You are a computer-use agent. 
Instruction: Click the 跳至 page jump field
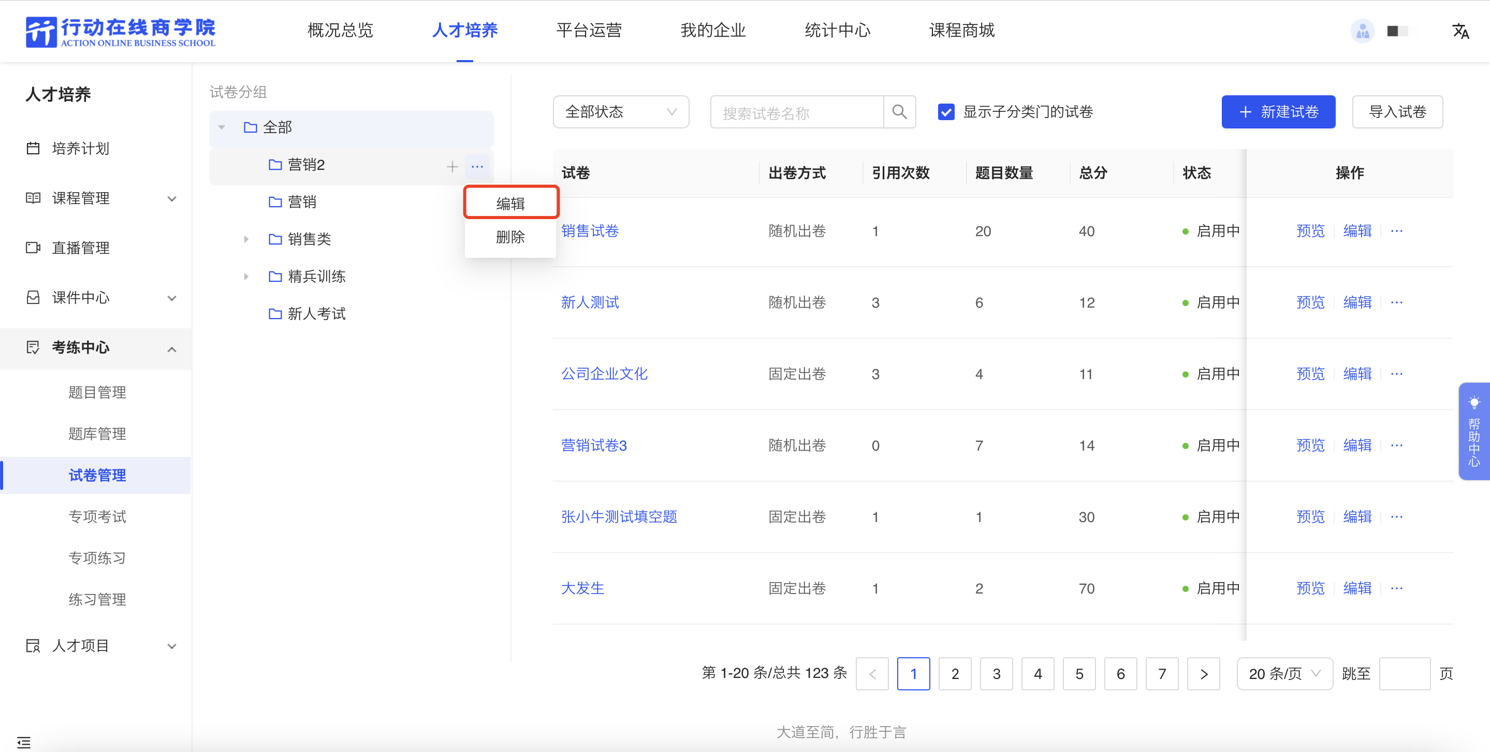[1405, 674]
